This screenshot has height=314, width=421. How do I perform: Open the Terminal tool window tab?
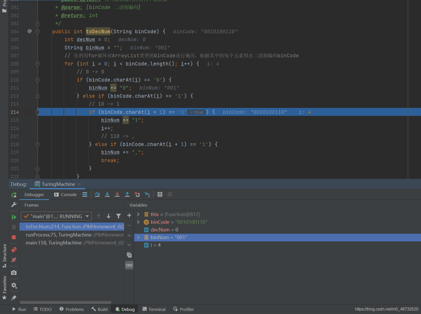click(154, 309)
